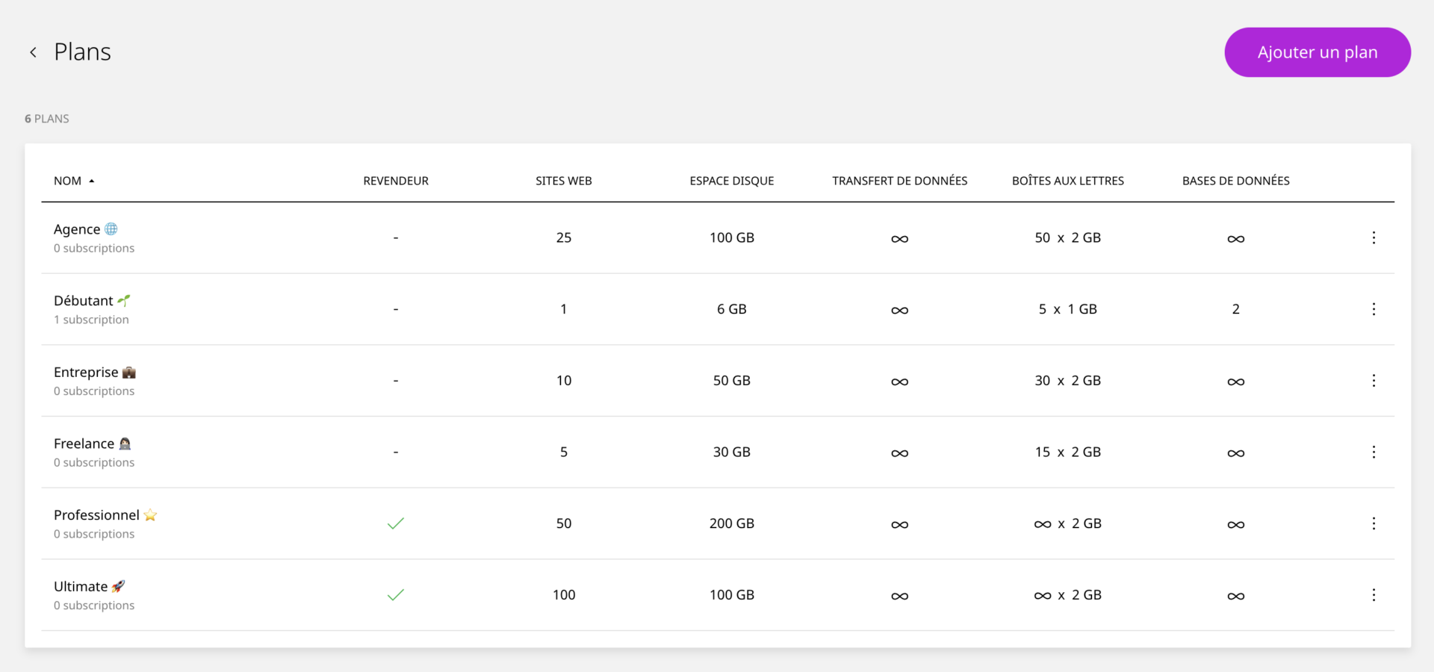Click the BOÎTES AUX LETTRES column header
Viewport: 1434px width, 672px height.
click(1068, 180)
